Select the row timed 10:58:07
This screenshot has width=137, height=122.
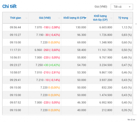[68, 72]
